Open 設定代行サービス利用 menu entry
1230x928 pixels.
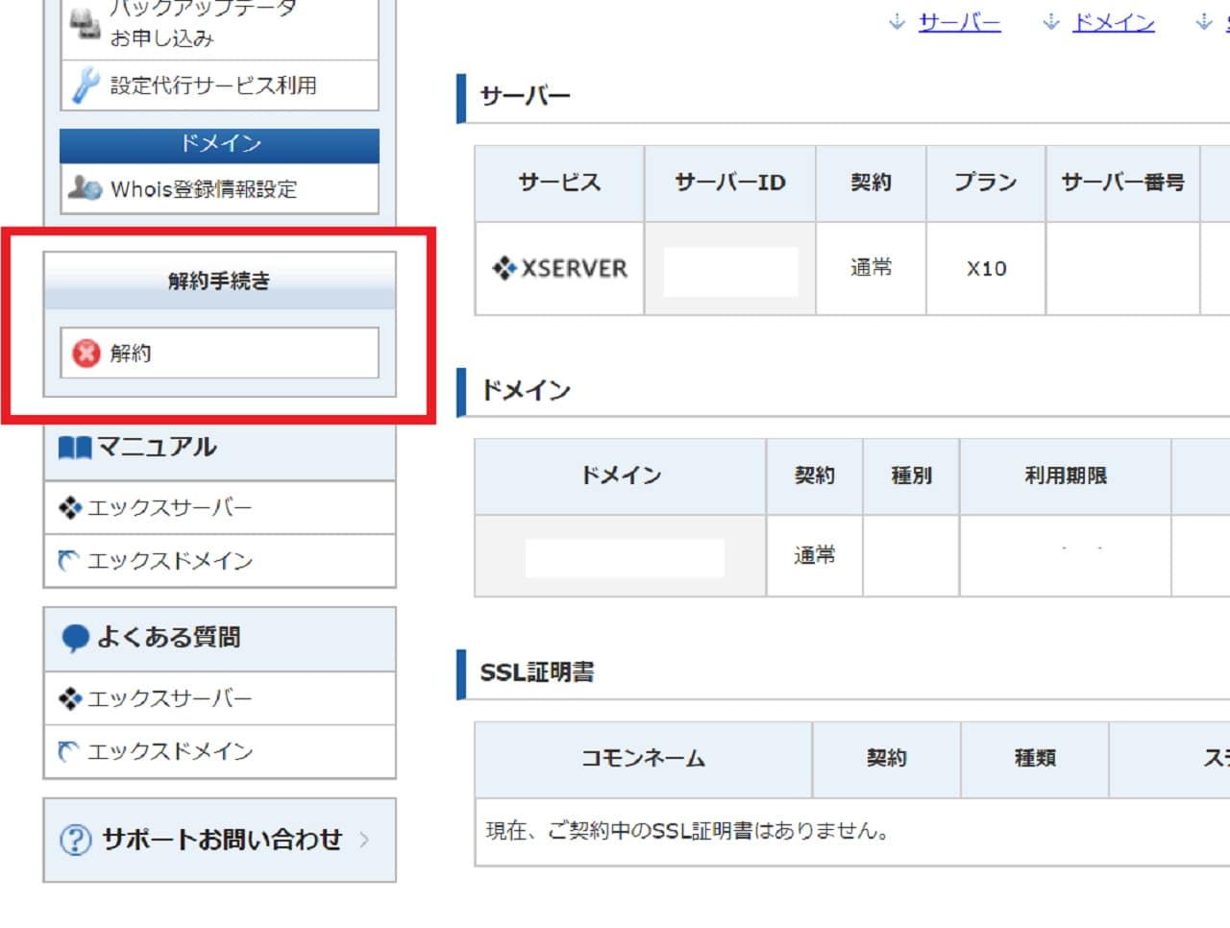click(x=213, y=85)
